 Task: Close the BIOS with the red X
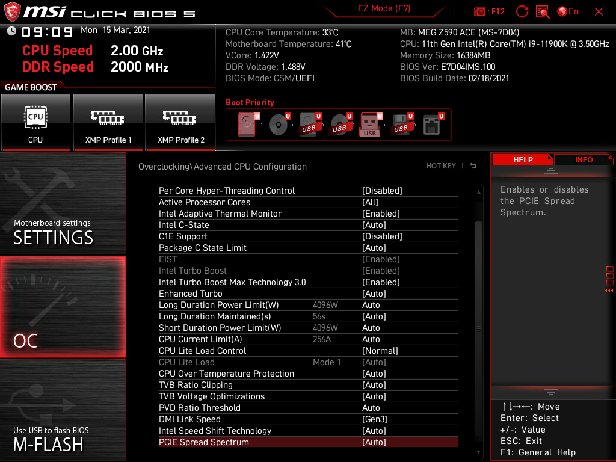pos(599,12)
